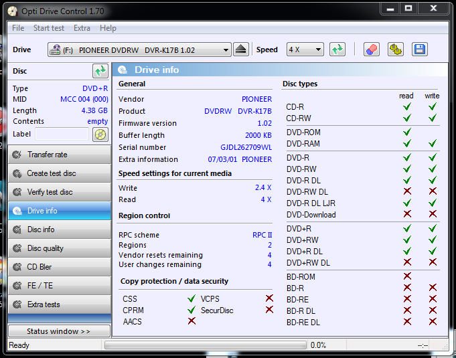456x358 pixels.
Task: Click the Transfer rate disc icon
Action: point(17,155)
